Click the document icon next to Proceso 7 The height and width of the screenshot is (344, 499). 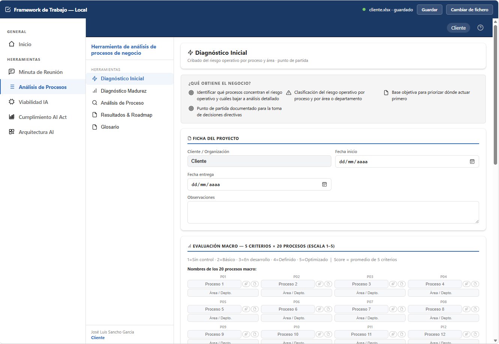tap(402, 309)
